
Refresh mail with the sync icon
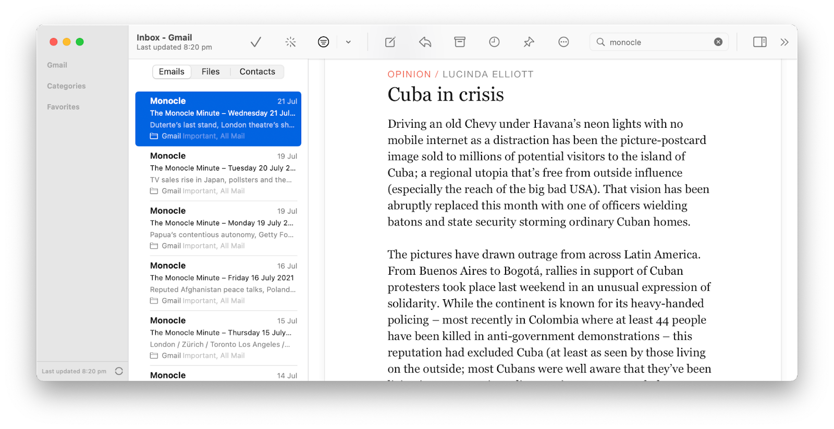(119, 371)
